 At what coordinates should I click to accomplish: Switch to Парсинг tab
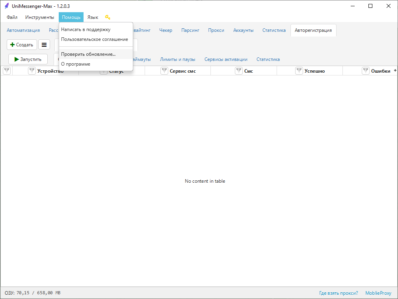[x=190, y=30]
